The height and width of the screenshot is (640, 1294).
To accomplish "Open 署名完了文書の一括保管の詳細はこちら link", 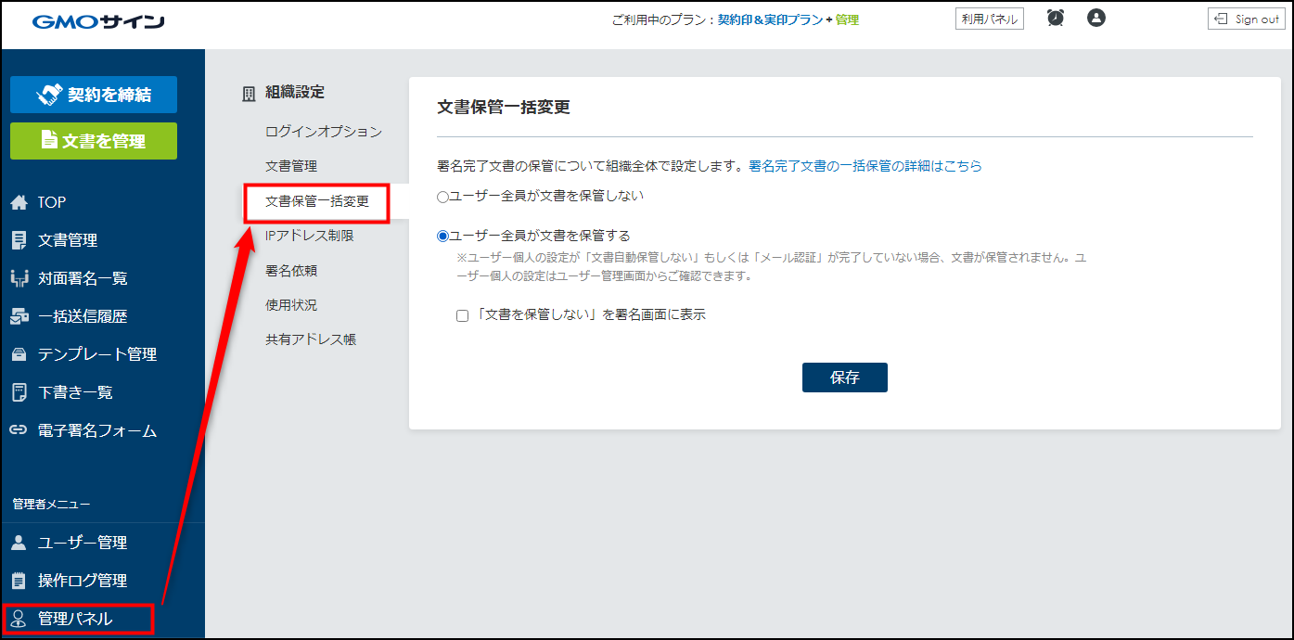I will tap(865, 166).
